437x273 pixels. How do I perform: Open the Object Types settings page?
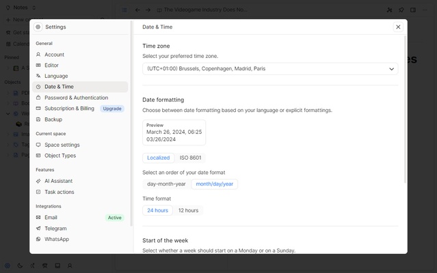click(60, 156)
